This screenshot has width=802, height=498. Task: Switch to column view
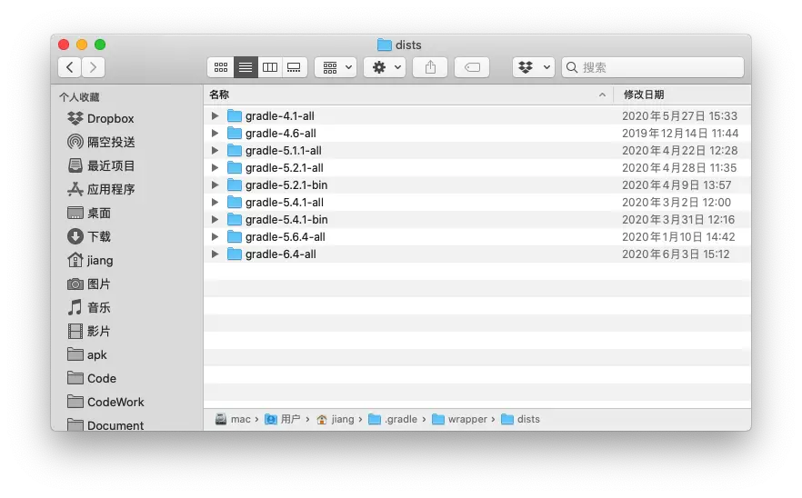point(269,67)
